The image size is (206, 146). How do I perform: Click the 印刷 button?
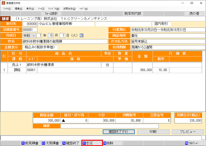153,132
